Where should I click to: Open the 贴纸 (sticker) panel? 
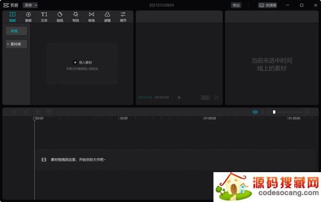click(x=60, y=17)
